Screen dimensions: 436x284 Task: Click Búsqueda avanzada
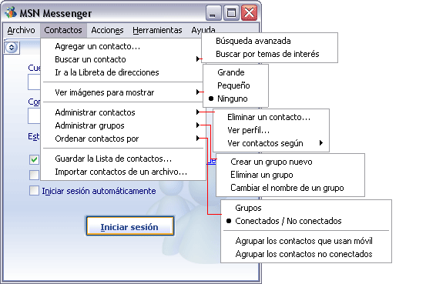coord(270,41)
